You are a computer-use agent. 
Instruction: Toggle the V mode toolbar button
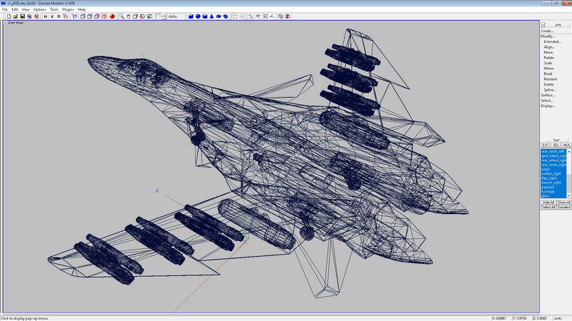(x=52, y=16)
